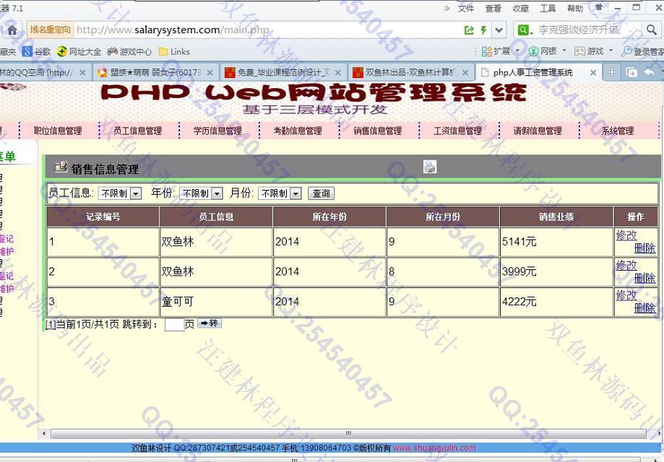Viewport: 664px width, 462px height.
Task: Click the page [1] pagination link
Action: [51, 325]
